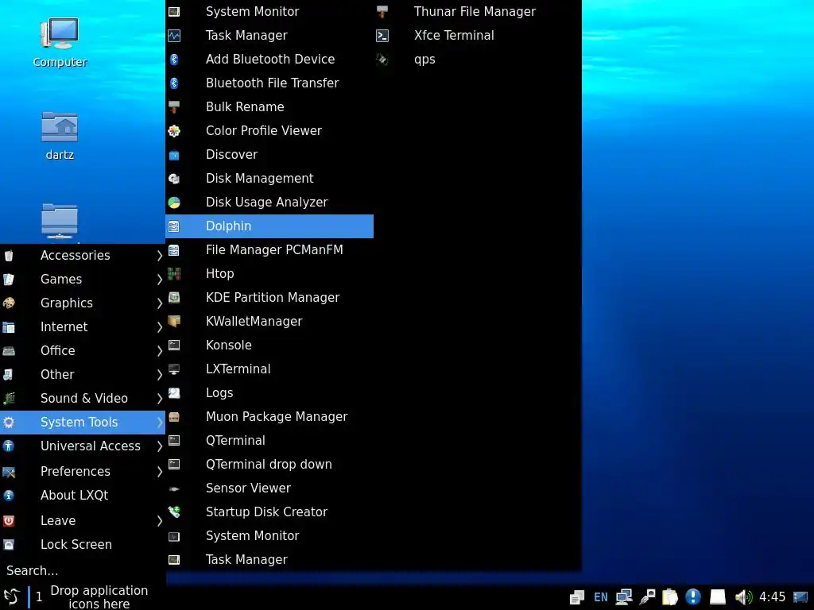Click the KDE Partition Manager icon
This screenshot has height=610, width=814.
pyautogui.click(x=174, y=298)
